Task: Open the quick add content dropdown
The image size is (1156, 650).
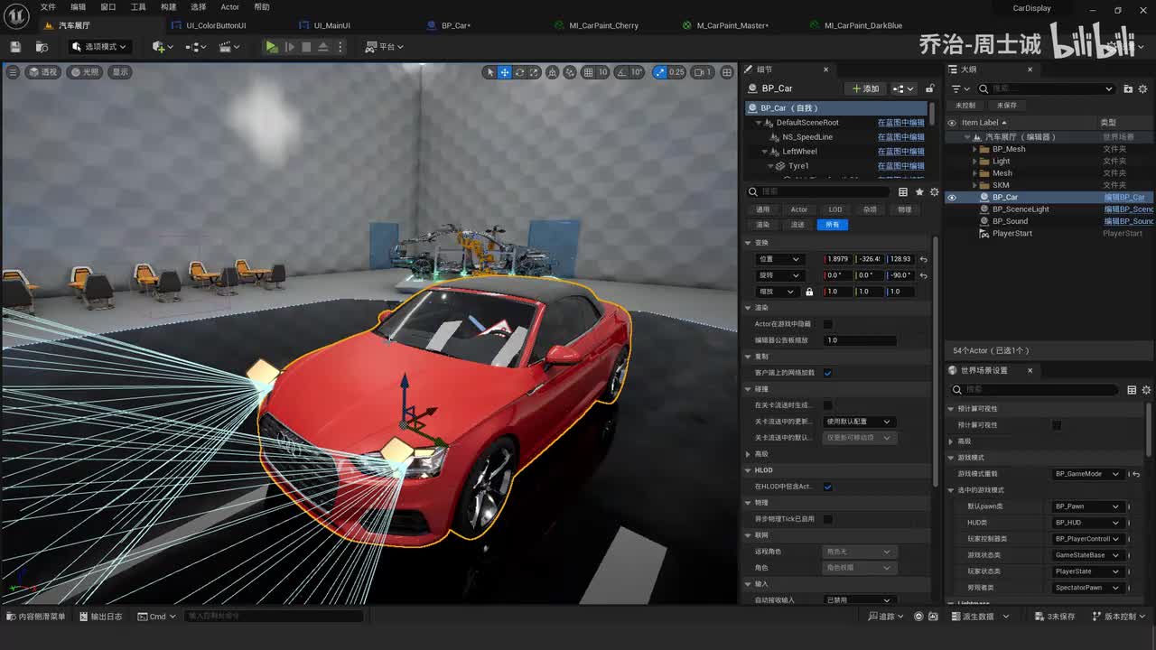Action: pos(162,47)
